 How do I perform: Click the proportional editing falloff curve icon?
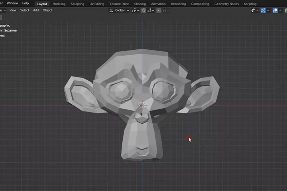click(x=165, y=10)
